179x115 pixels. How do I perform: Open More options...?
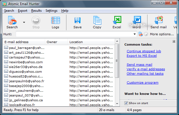coord(162,34)
